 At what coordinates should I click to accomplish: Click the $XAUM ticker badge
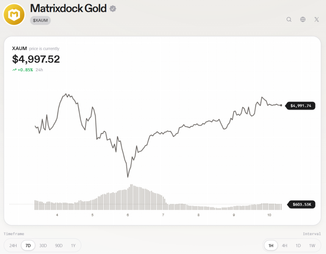pyautogui.click(x=40, y=20)
